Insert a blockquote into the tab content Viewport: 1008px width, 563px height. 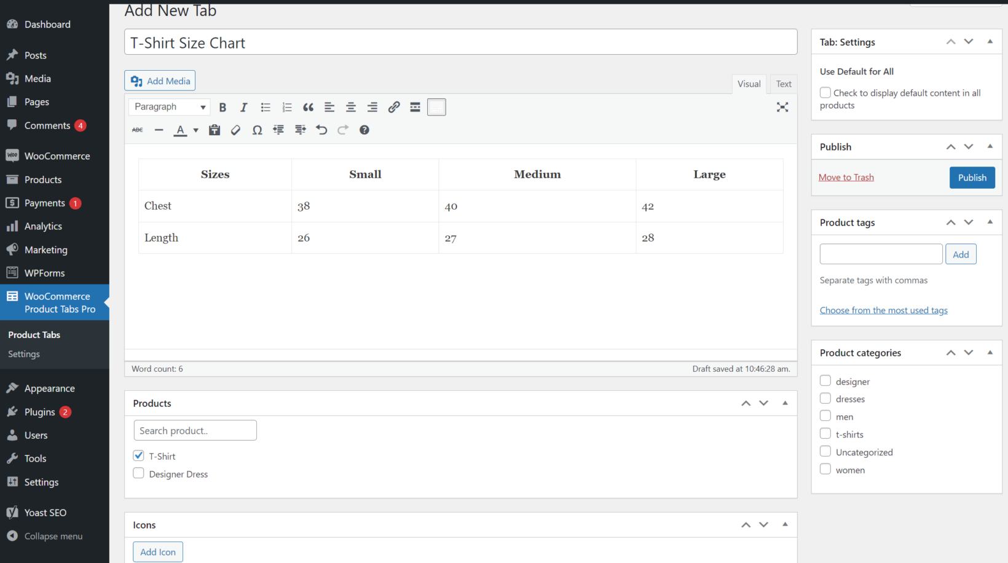[x=308, y=107]
